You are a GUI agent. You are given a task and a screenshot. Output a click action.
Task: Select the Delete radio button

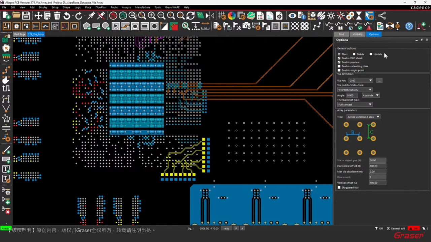click(354, 54)
